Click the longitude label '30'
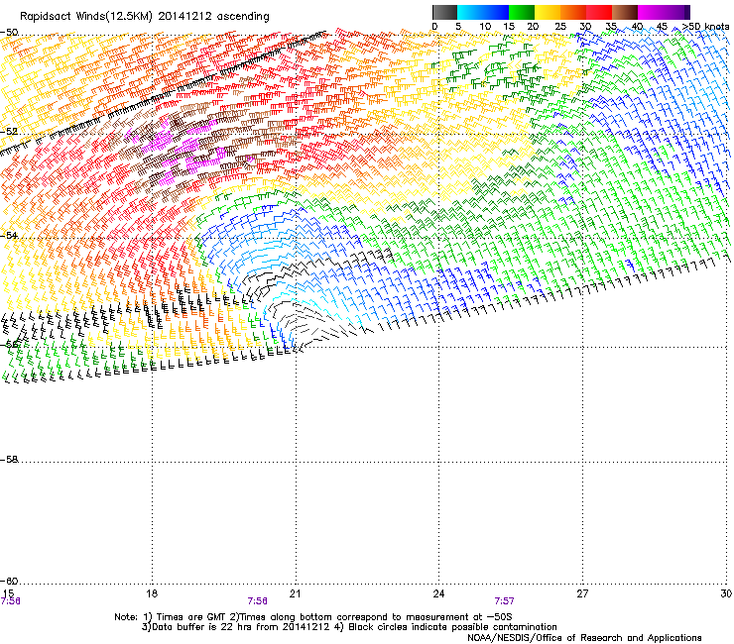Viewport: 734px width, 644px height. (726, 593)
